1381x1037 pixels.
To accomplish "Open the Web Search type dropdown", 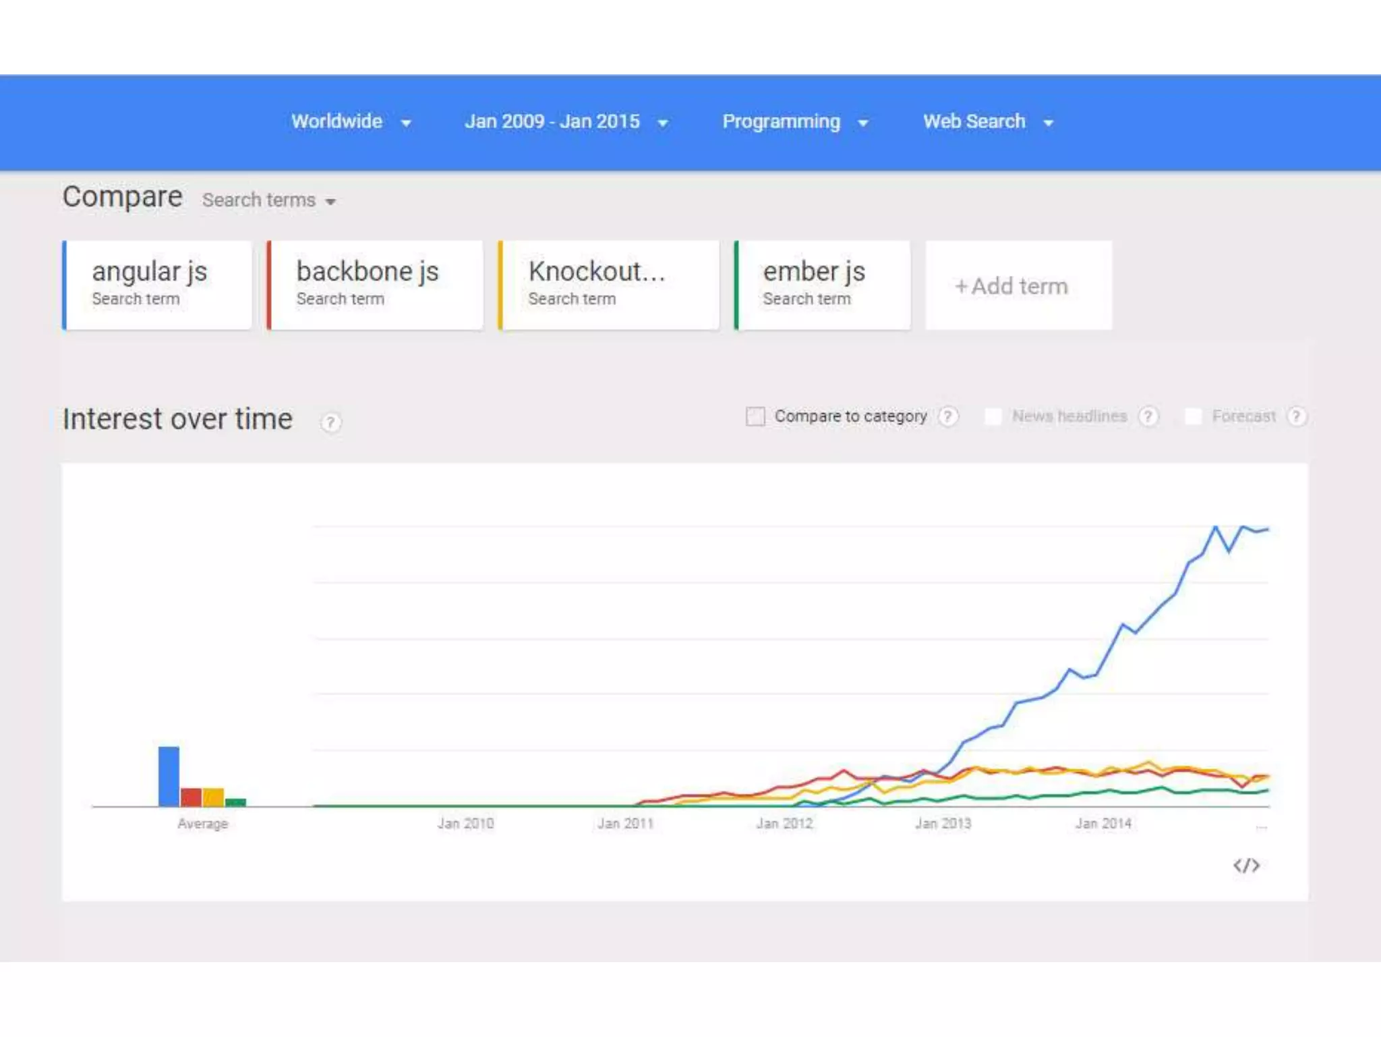I will 988,122.
